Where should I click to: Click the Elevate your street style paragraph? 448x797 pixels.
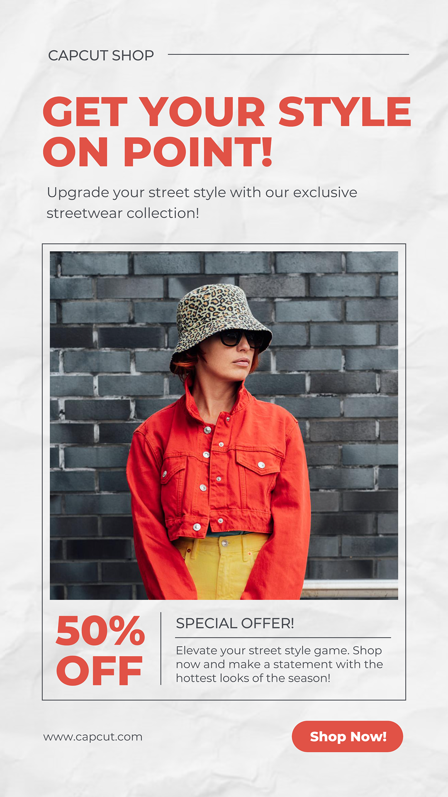279,664
